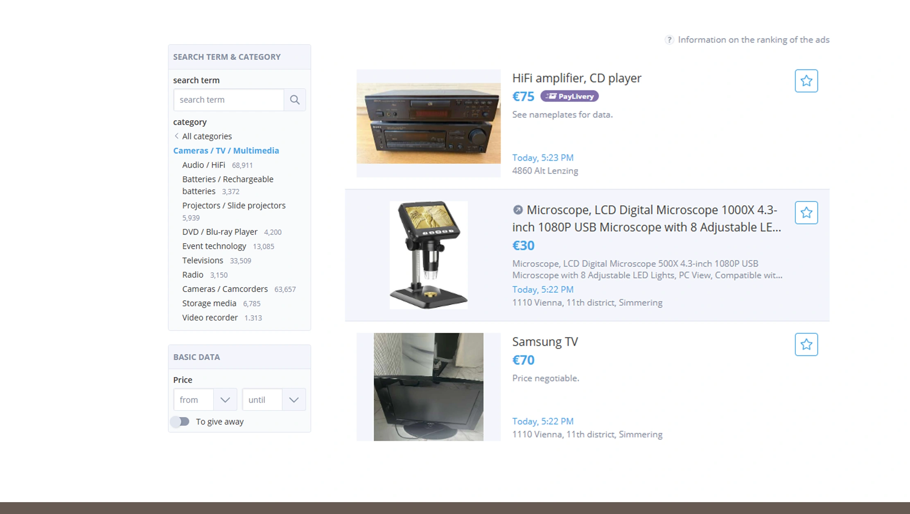Open the HiFi amplifier, CD player listing title
This screenshot has height=514, width=910.
[x=577, y=78]
